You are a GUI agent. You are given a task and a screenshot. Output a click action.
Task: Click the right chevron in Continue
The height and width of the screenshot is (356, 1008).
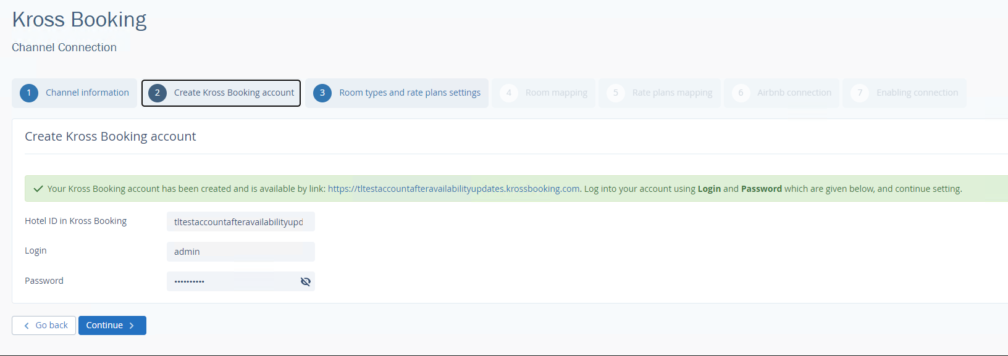[x=132, y=326]
